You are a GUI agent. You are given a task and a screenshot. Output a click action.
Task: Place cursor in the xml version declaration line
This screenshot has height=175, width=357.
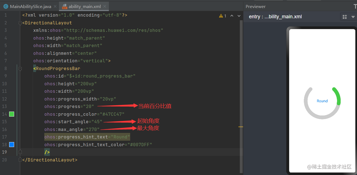pyautogui.click(x=75, y=15)
